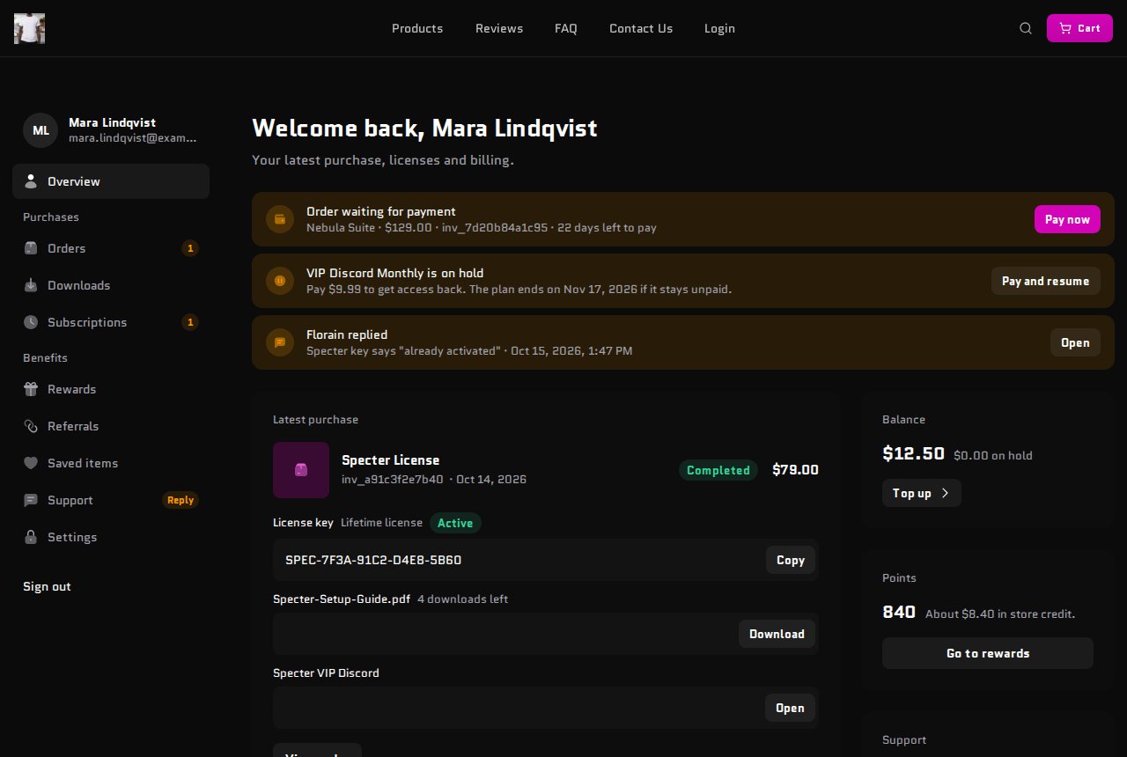The height and width of the screenshot is (757, 1127).
Task: Click the wallet icon on payment alert
Action: pos(280,219)
